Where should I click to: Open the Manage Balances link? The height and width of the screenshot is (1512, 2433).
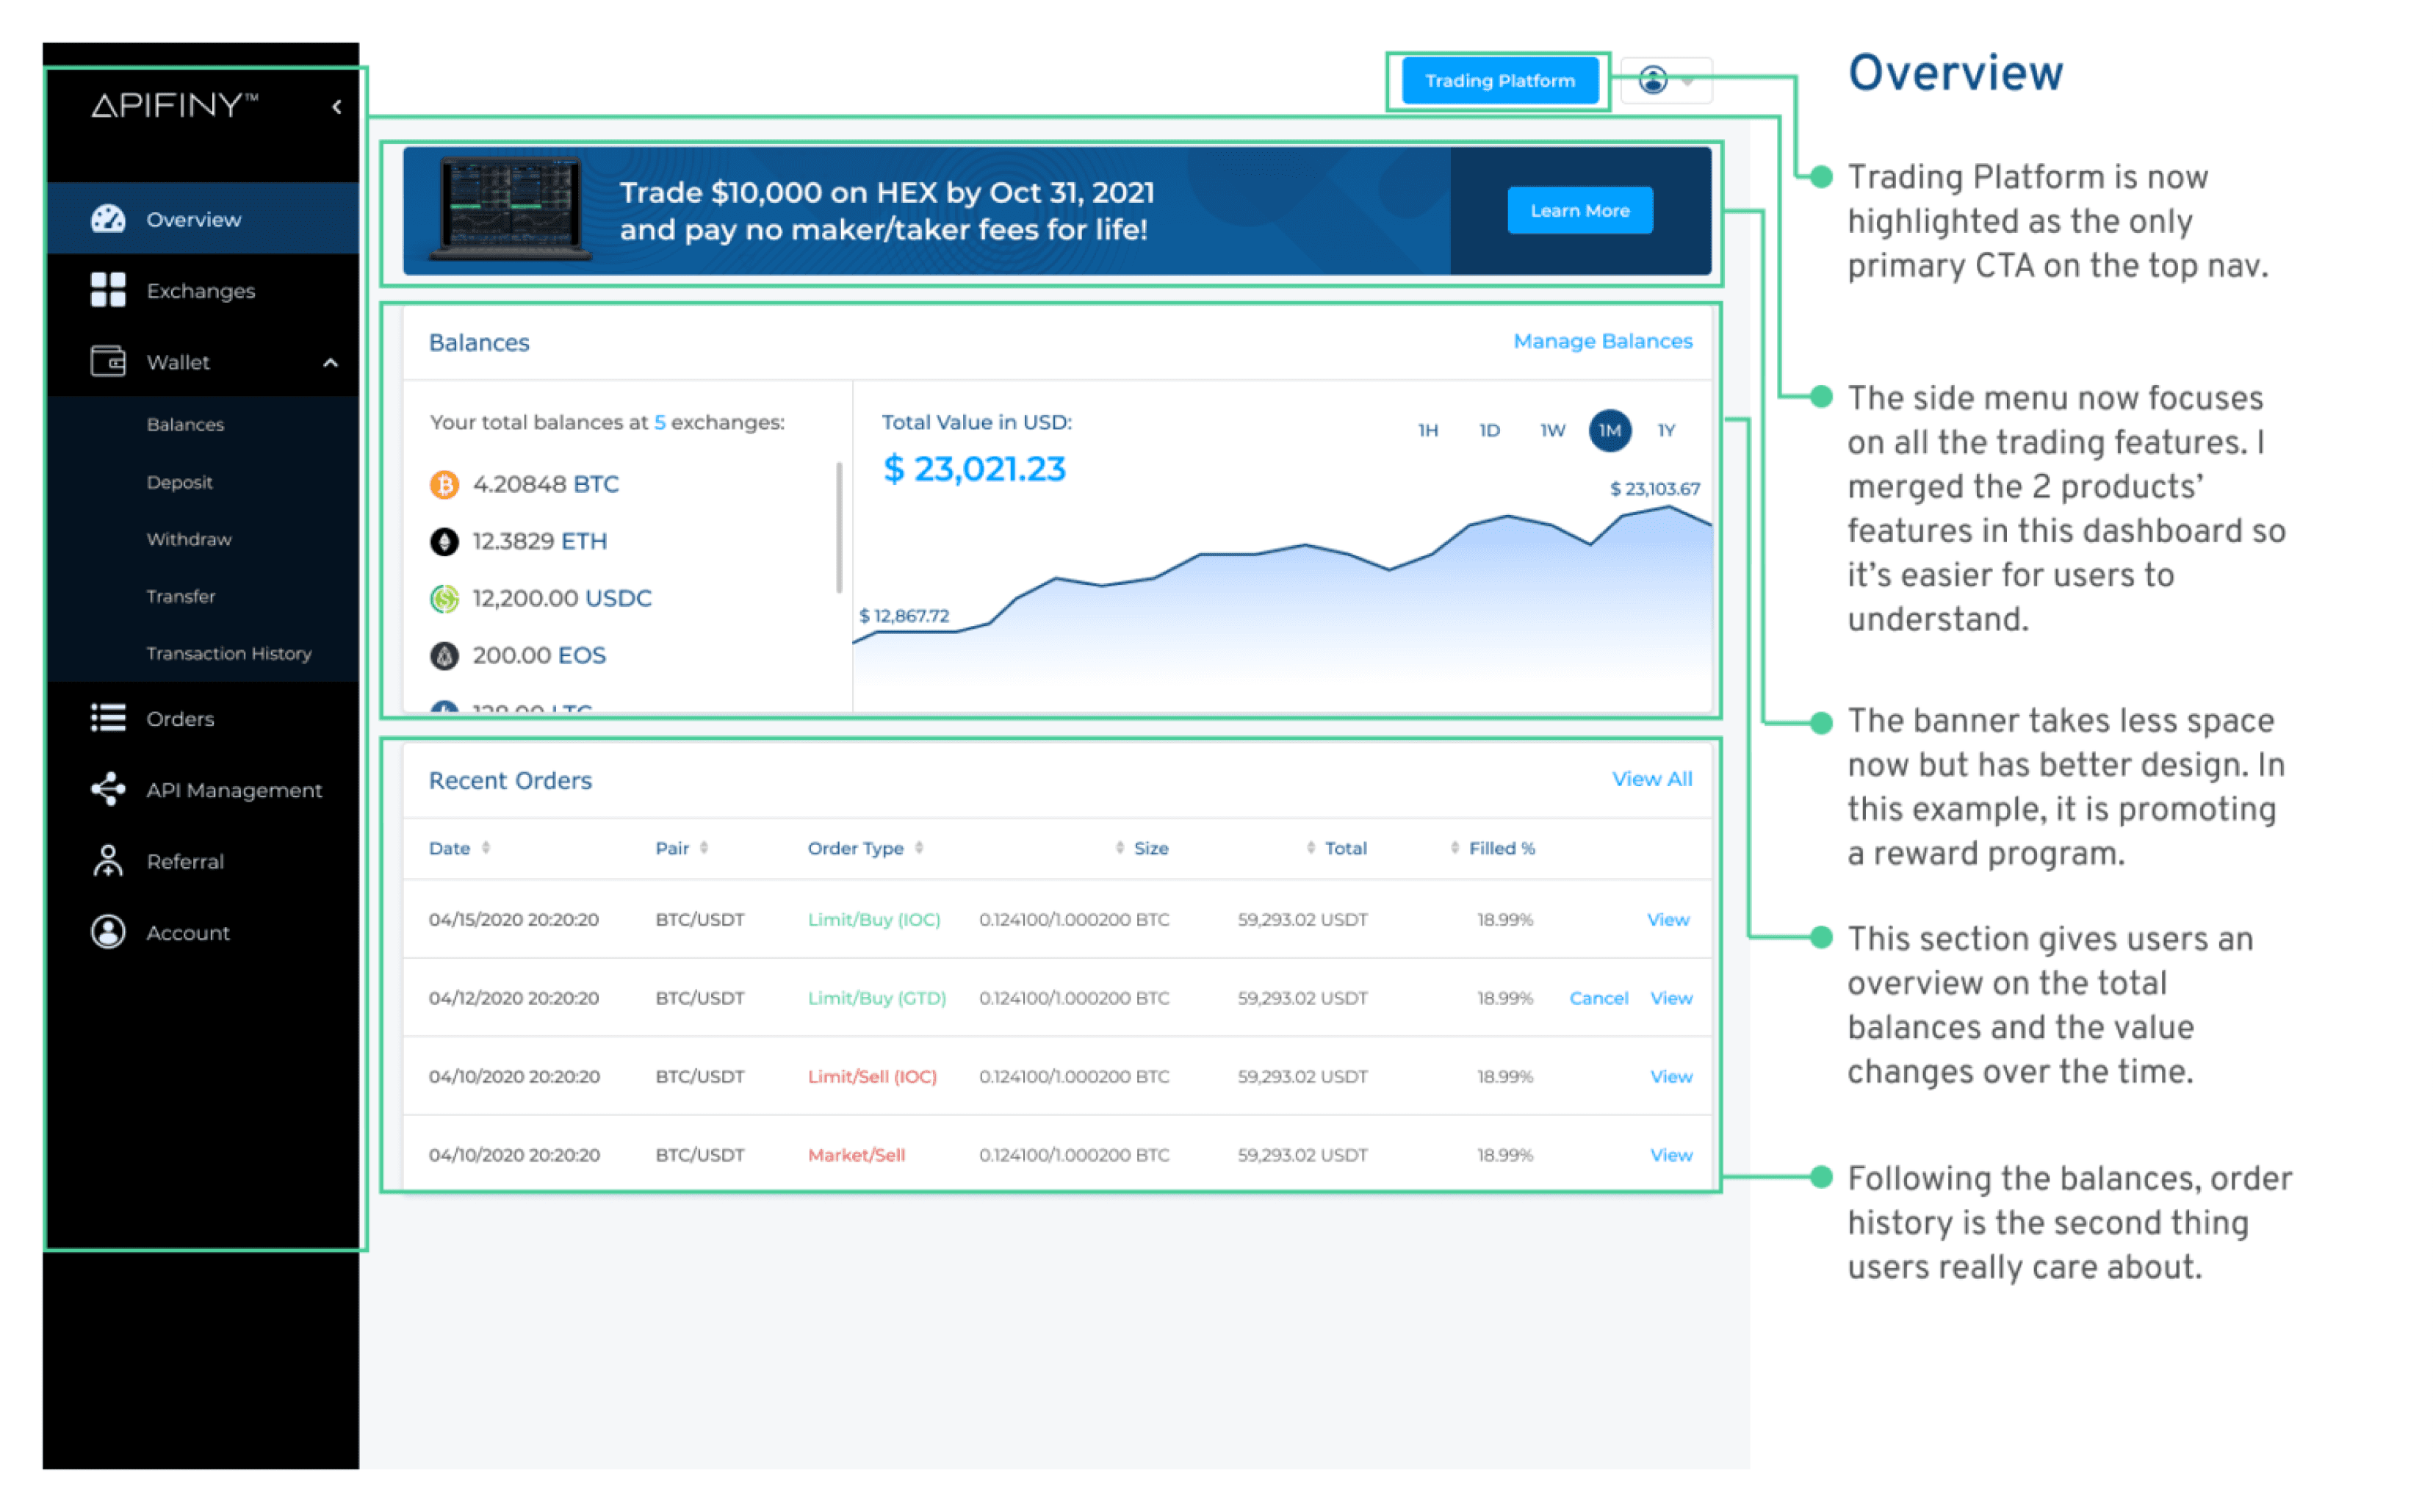tap(1604, 342)
